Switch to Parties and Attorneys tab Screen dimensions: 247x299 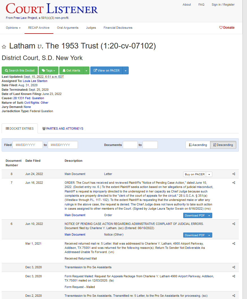click(x=63, y=129)
